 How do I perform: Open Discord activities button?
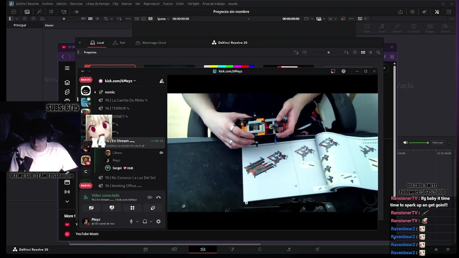(x=132, y=208)
